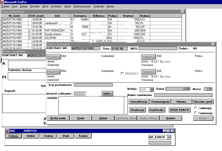
Task: Close the Lista_kontraktów window
Action: pyautogui.click(x=183, y=12)
